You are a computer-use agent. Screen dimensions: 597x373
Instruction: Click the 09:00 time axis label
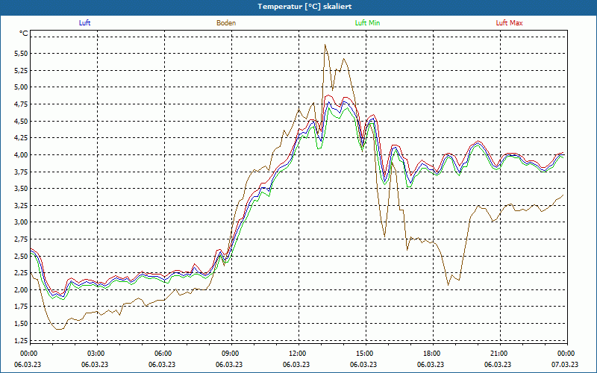tap(231, 354)
